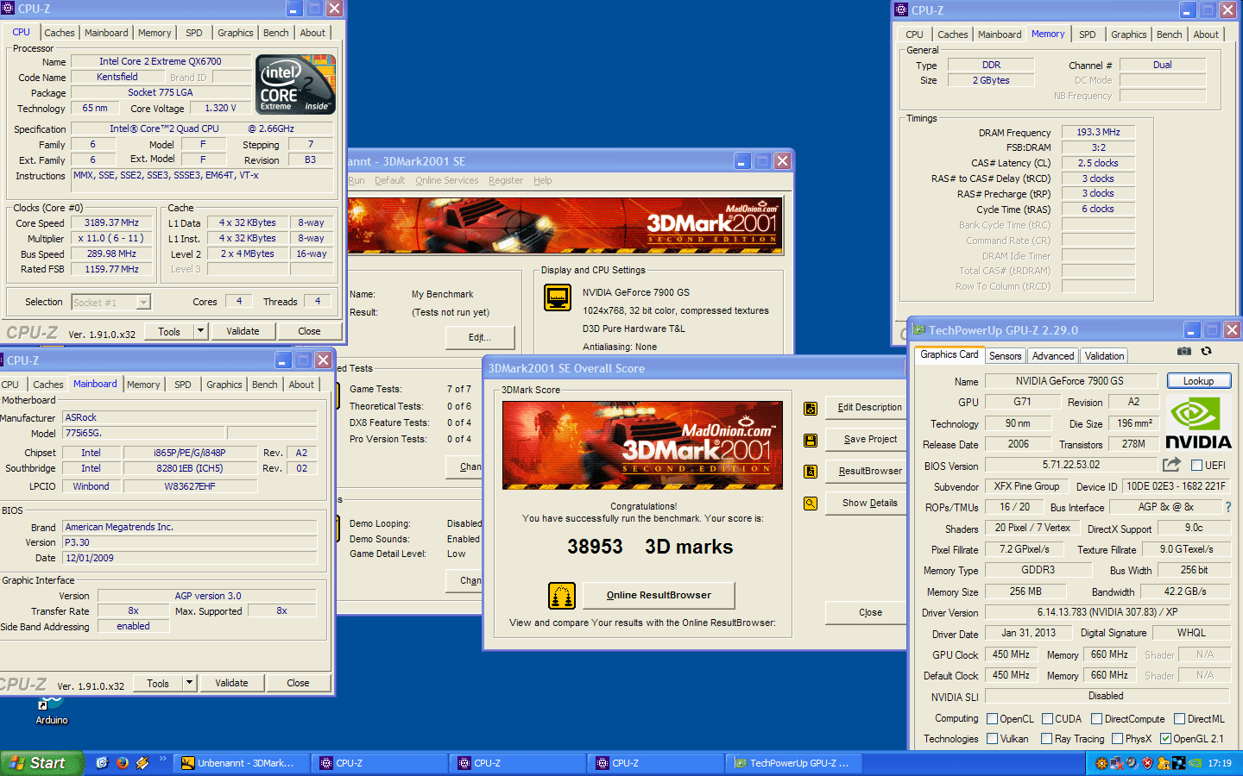Open the Selection Socket #1 dropdown
Image resolution: width=1243 pixels, height=776 pixels.
pos(143,303)
